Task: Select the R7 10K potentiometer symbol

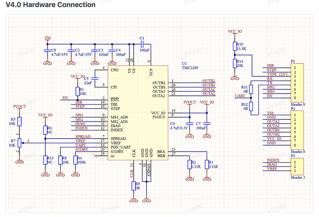Action: pos(19,143)
